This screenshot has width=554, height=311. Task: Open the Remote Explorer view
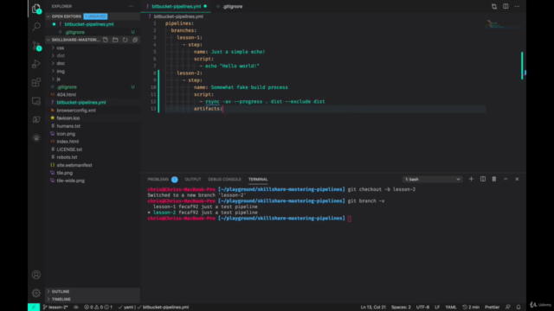[x=36, y=101]
